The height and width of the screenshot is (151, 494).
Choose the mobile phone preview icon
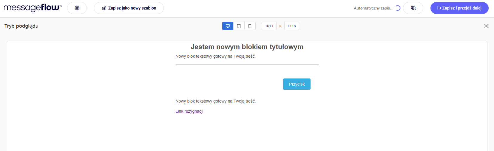250,26
